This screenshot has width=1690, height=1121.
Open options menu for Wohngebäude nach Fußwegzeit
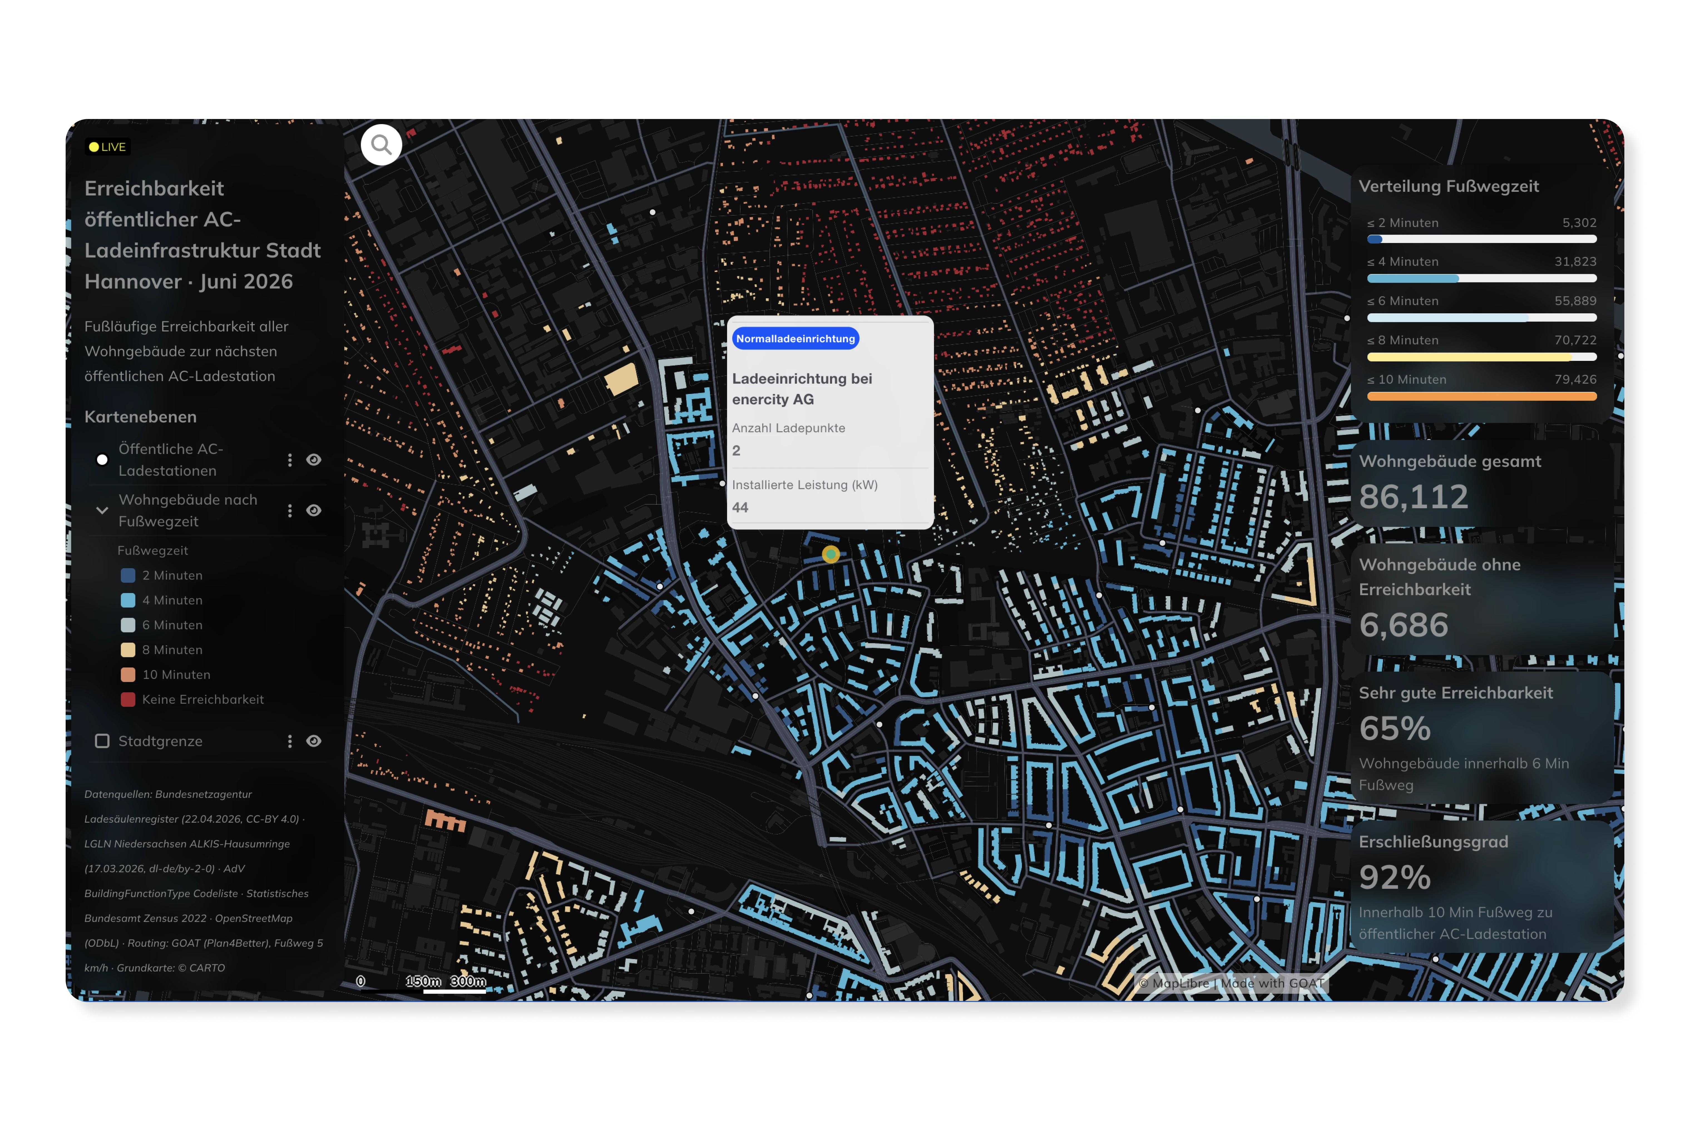pyautogui.click(x=290, y=510)
